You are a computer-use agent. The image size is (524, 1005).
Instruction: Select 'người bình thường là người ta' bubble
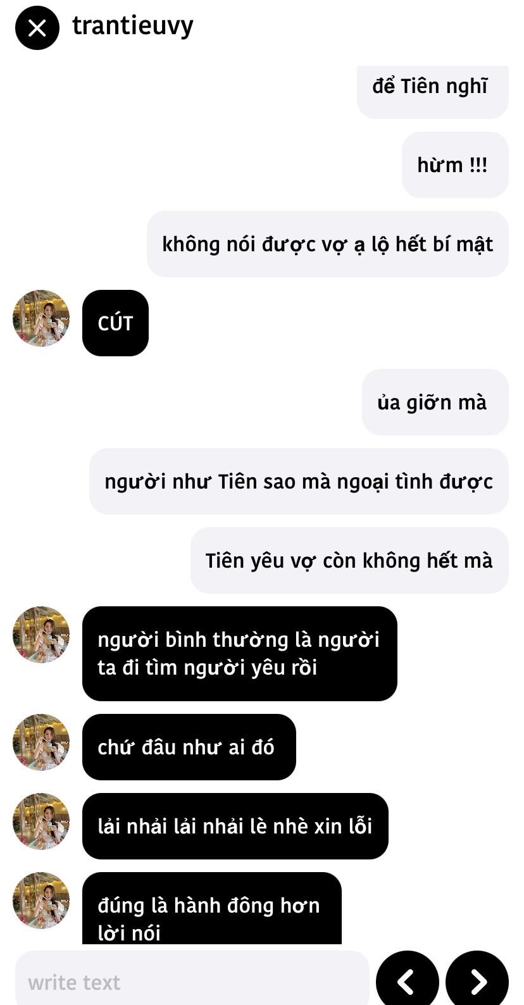pyautogui.click(x=240, y=654)
